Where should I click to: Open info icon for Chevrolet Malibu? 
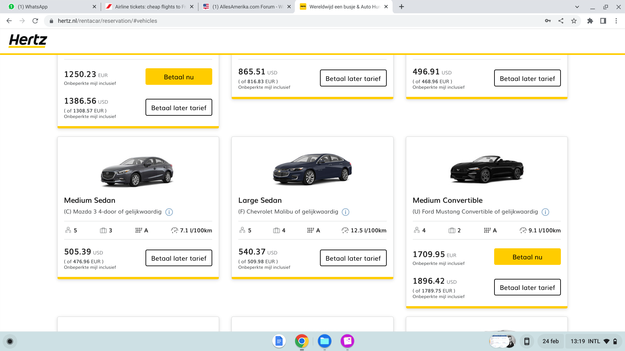pyautogui.click(x=345, y=212)
